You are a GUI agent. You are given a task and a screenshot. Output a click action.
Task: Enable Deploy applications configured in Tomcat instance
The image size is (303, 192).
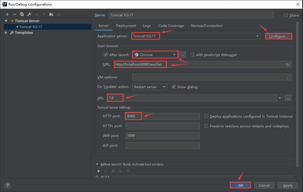(206, 116)
